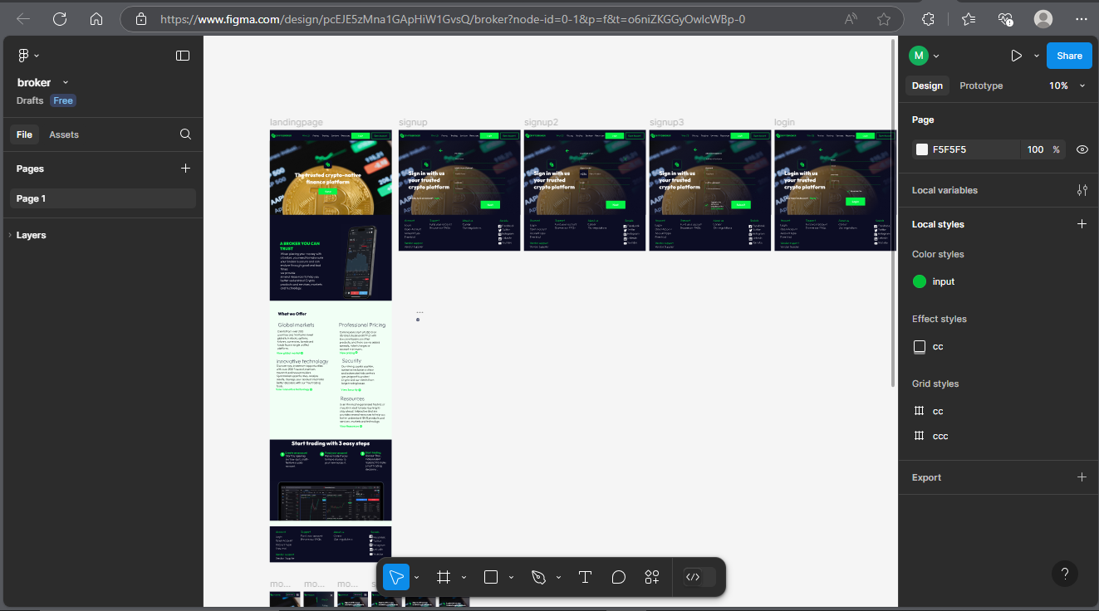Toggle page background color visibility eye
Viewport: 1099px width, 611px height.
(x=1082, y=149)
